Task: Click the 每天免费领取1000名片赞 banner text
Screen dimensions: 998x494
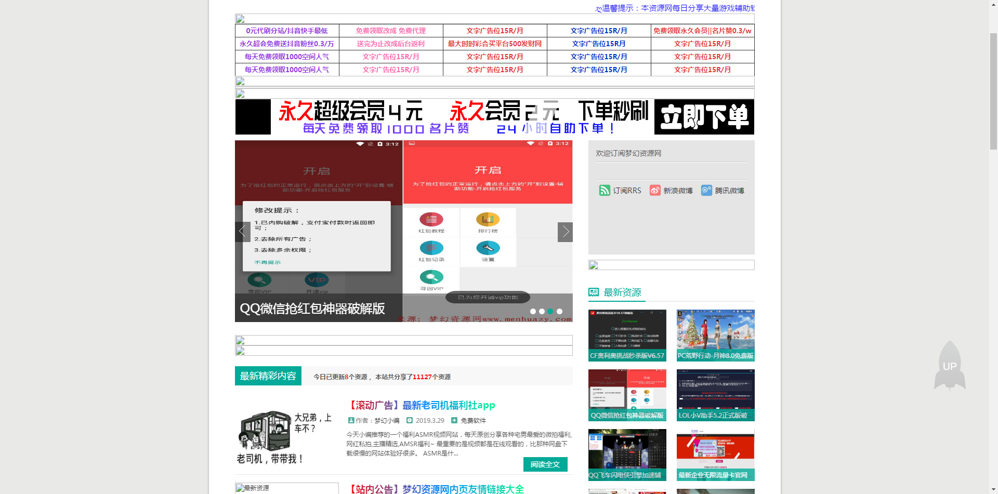Action: tap(386, 128)
